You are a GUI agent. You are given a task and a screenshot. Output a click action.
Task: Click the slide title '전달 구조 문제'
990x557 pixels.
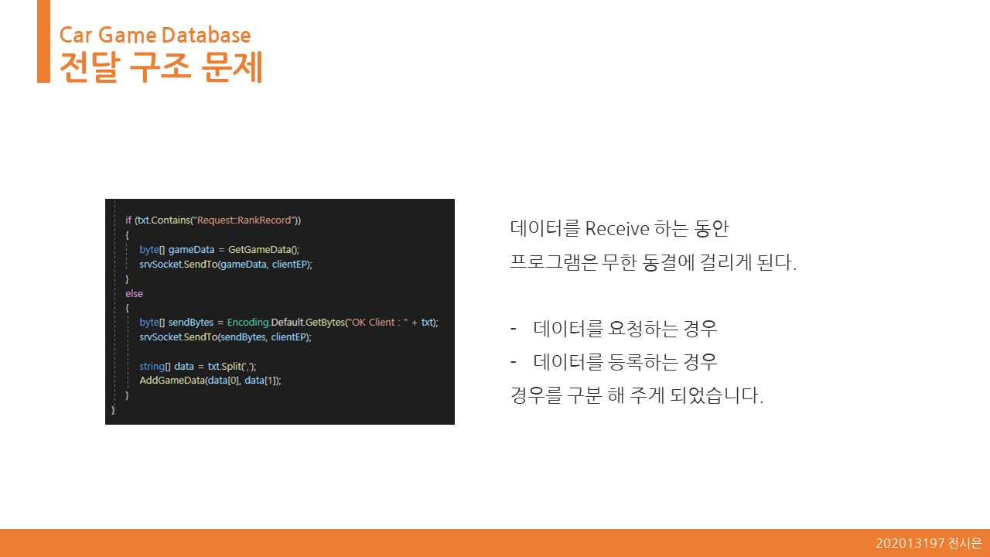[161, 67]
